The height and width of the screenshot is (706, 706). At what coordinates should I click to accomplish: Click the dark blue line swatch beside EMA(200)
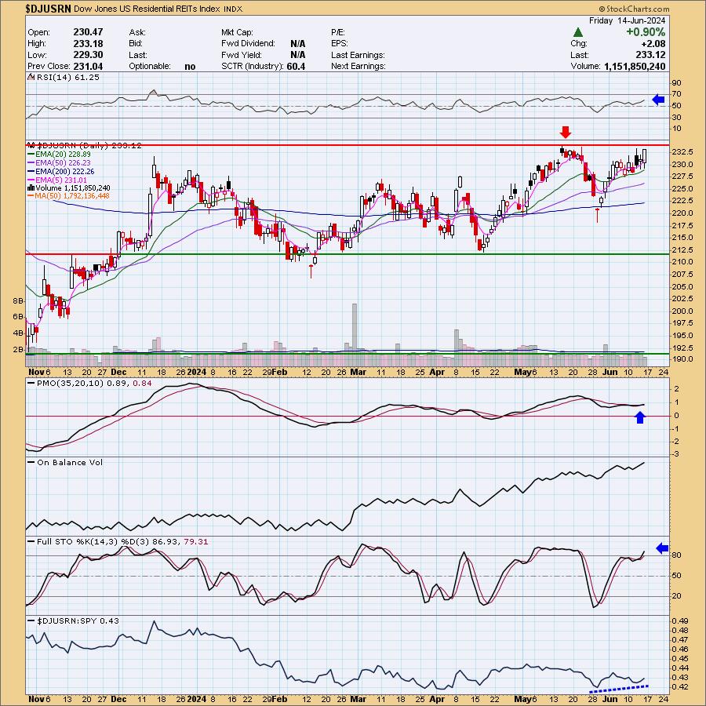point(31,171)
